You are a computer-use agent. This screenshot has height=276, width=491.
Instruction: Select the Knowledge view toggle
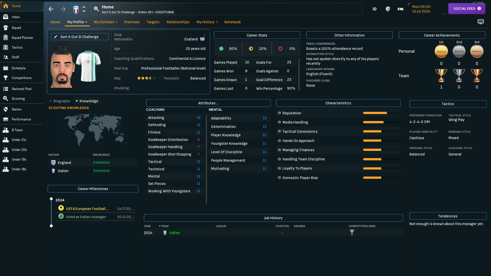(87, 101)
